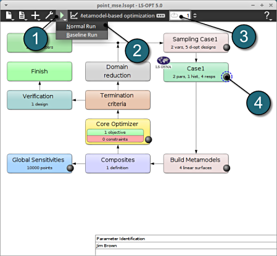Viewport: 277px width, 256px height.
Task: Click the plus Add icon in toolbar
Action: [35, 15]
